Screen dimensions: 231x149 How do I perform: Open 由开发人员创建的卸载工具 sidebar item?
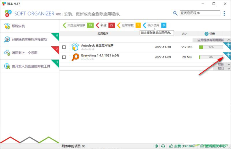(29, 66)
